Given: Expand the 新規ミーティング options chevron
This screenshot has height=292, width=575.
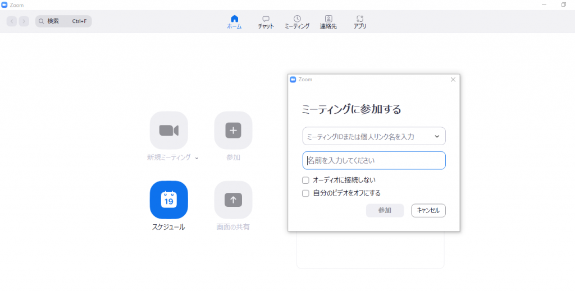Looking at the screenshot, I should pos(197,157).
